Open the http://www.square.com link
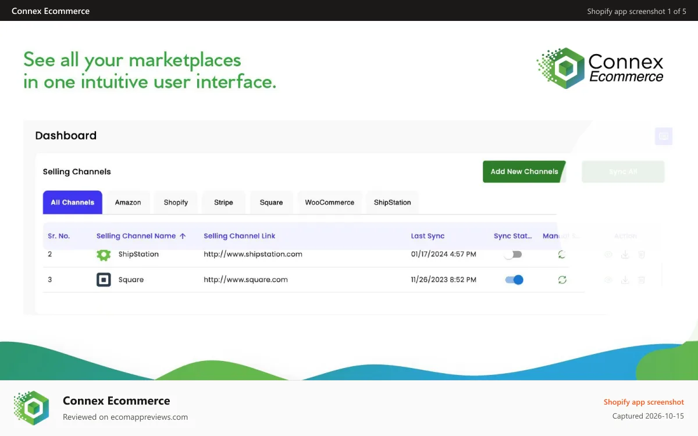 [245, 280]
